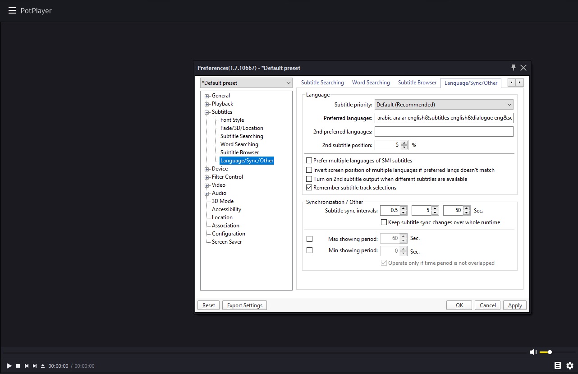Select Font Style in the tree
This screenshot has height=374, width=578.
click(232, 120)
